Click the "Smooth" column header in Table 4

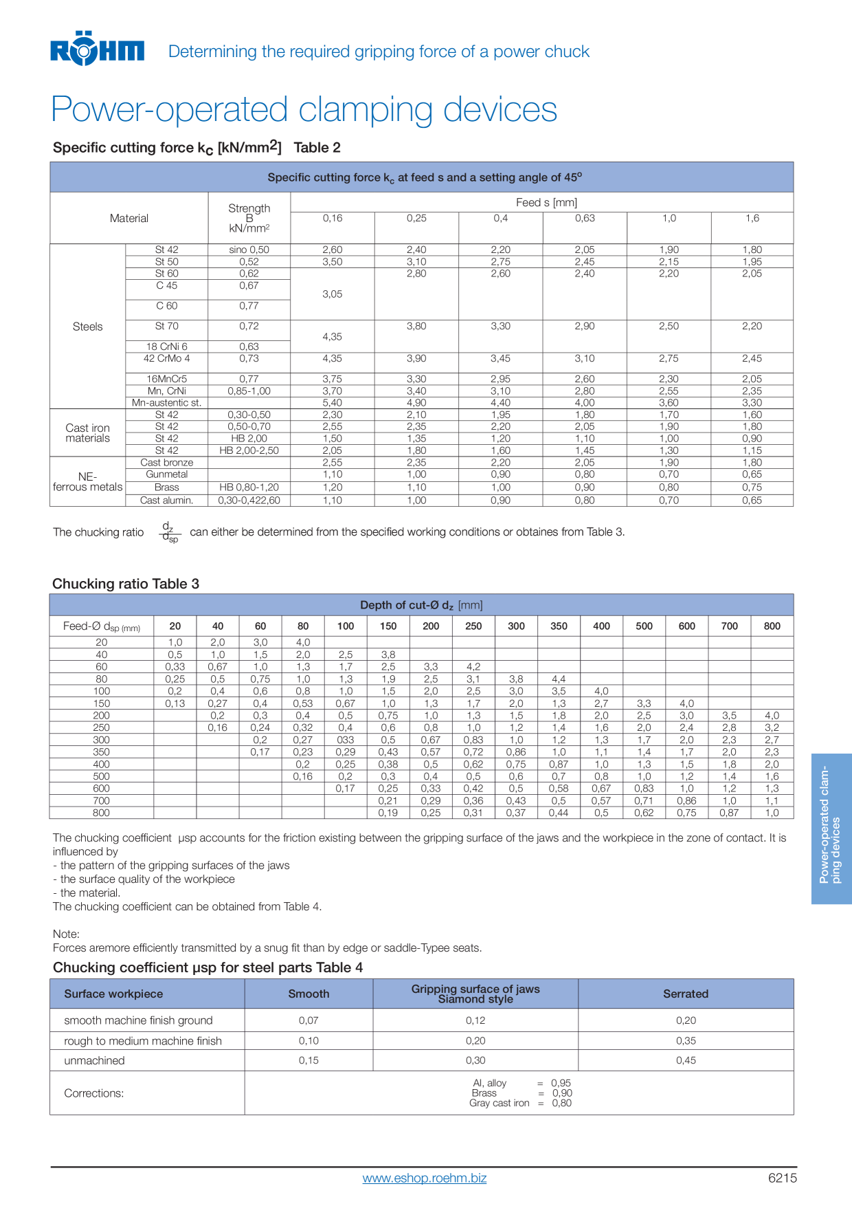(x=309, y=994)
